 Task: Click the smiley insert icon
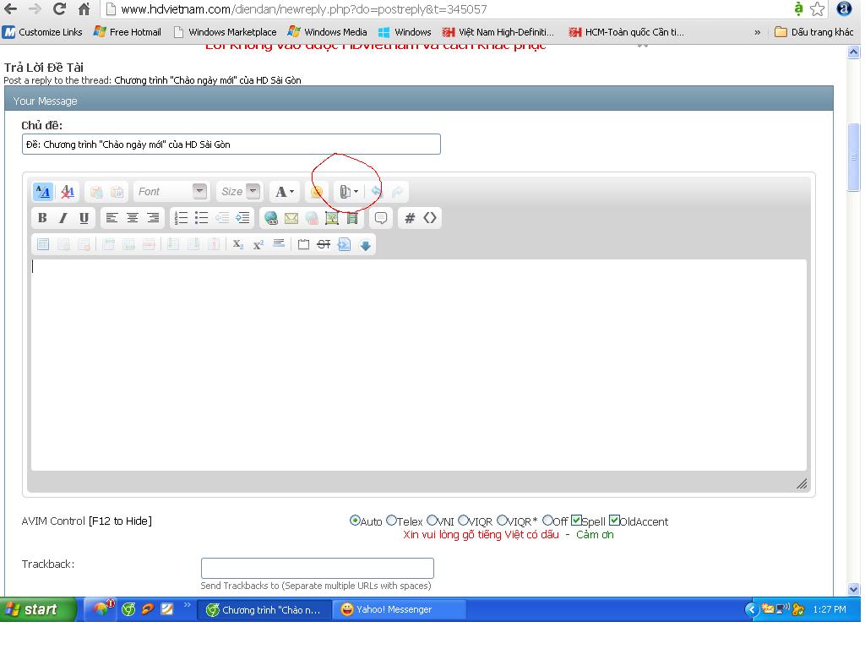point(317,192)
